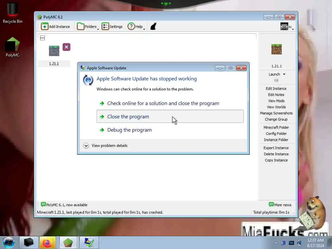Open the Help menu button

135,27
